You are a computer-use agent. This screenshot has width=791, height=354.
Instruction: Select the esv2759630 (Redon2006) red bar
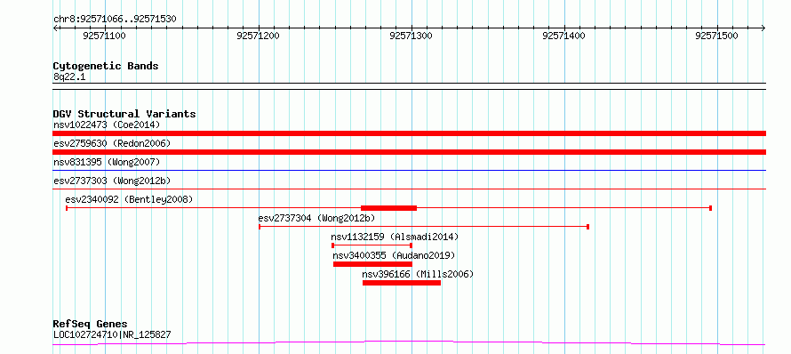(409, 152)
